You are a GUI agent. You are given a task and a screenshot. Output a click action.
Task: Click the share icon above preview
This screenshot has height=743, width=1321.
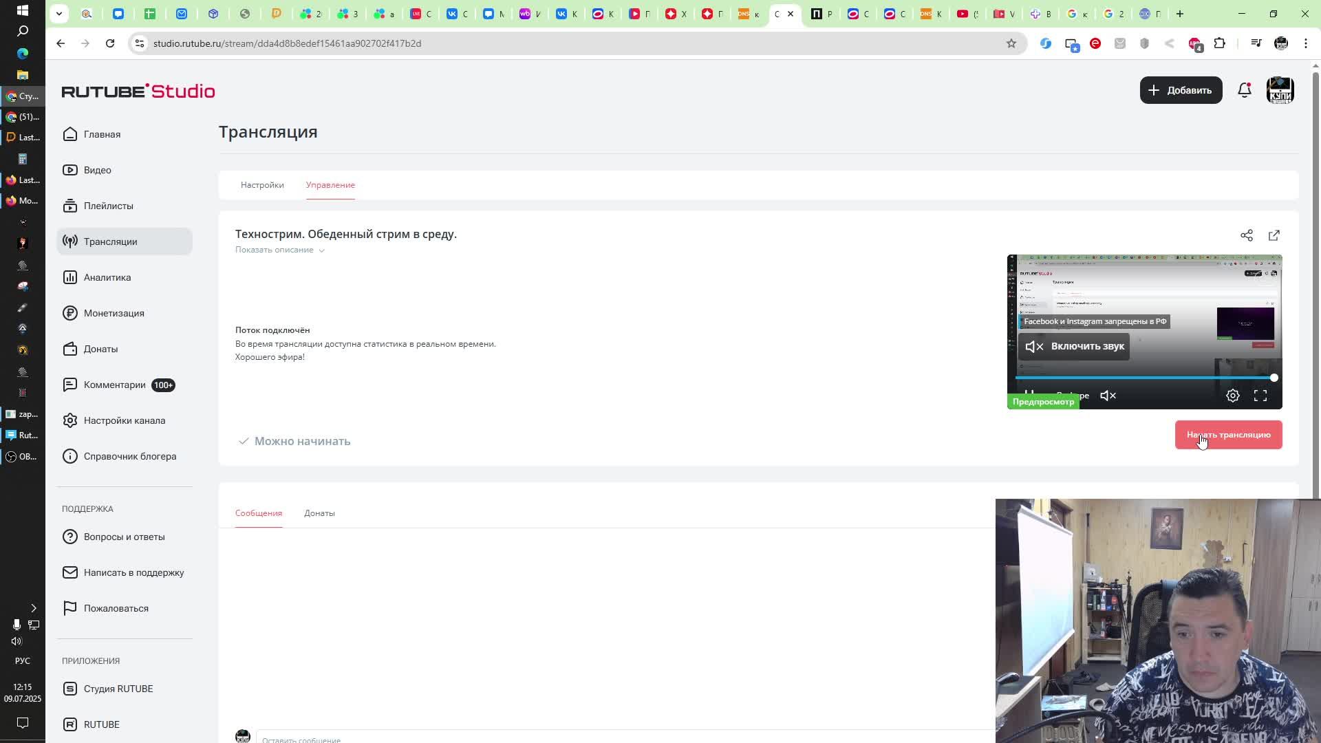pos(1246,235)
